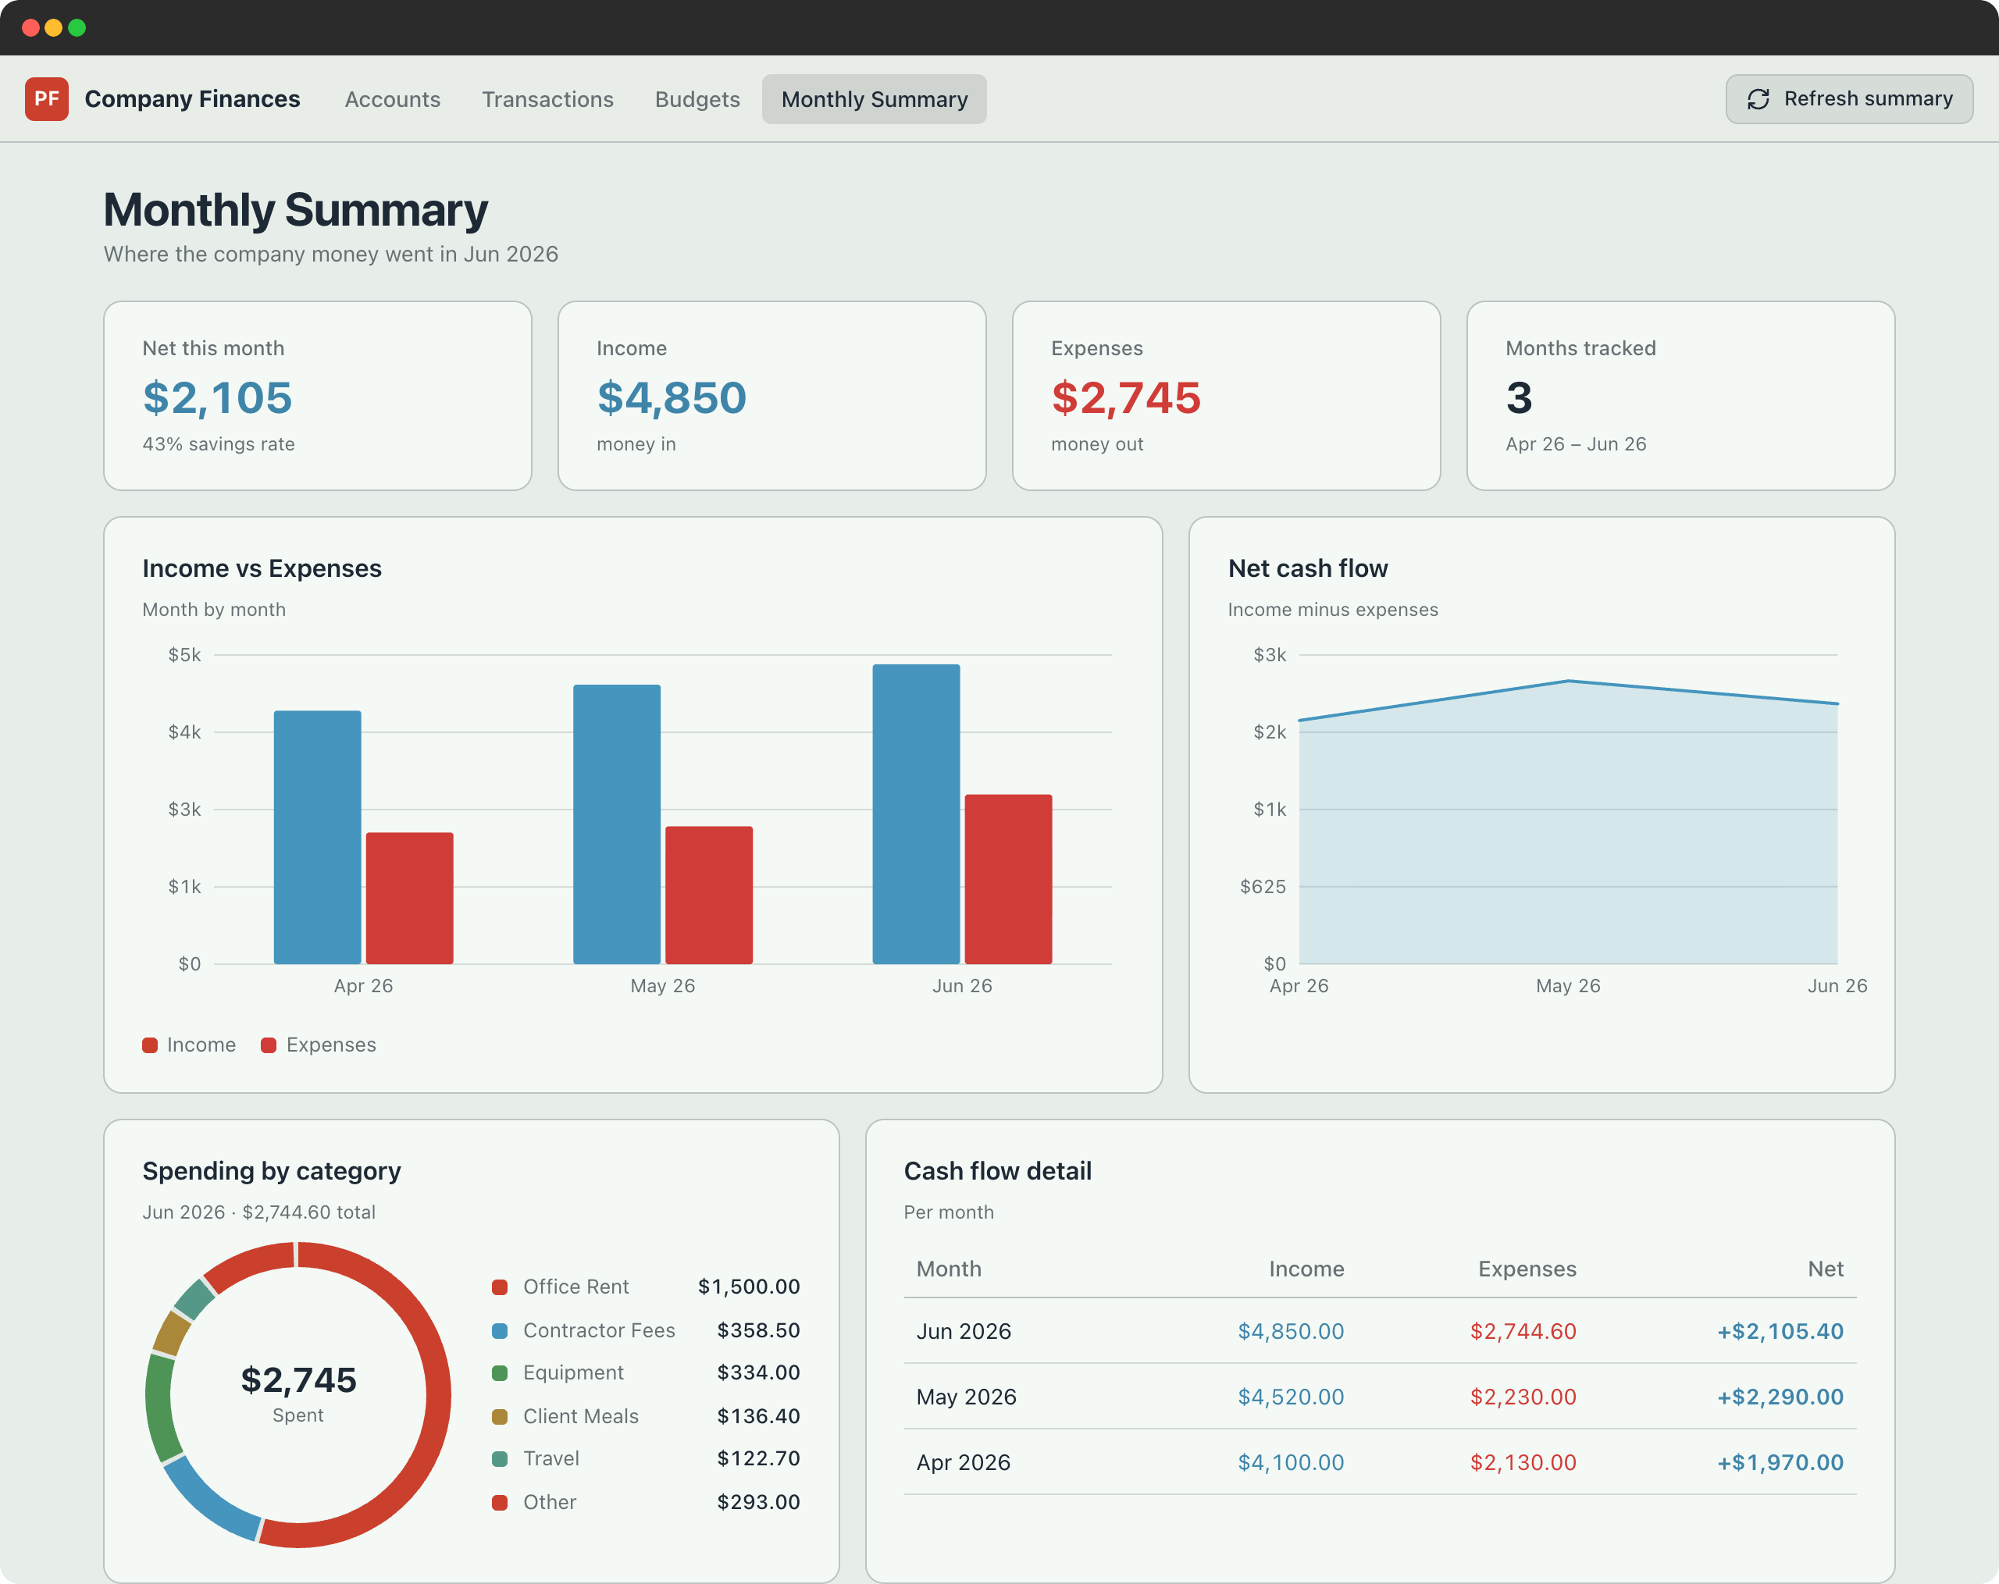Click the Expenses column header in the table
The width and height of the screenshot is (1999, 1584).
1527,1270
